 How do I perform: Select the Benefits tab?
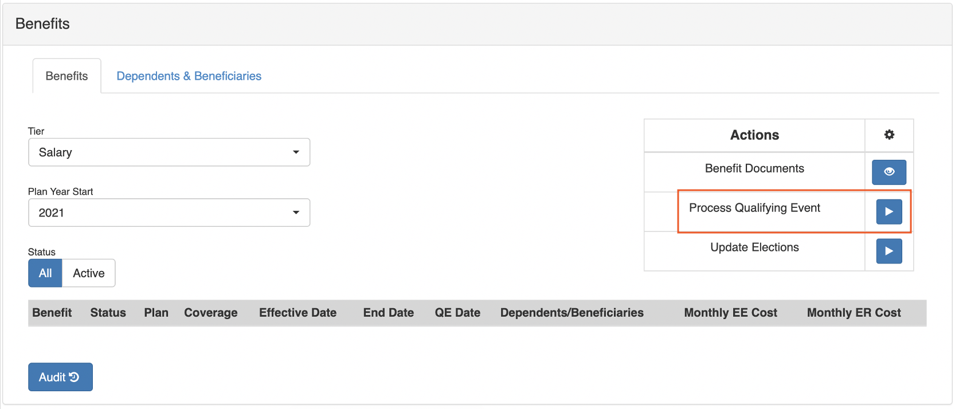click(66, 76)
